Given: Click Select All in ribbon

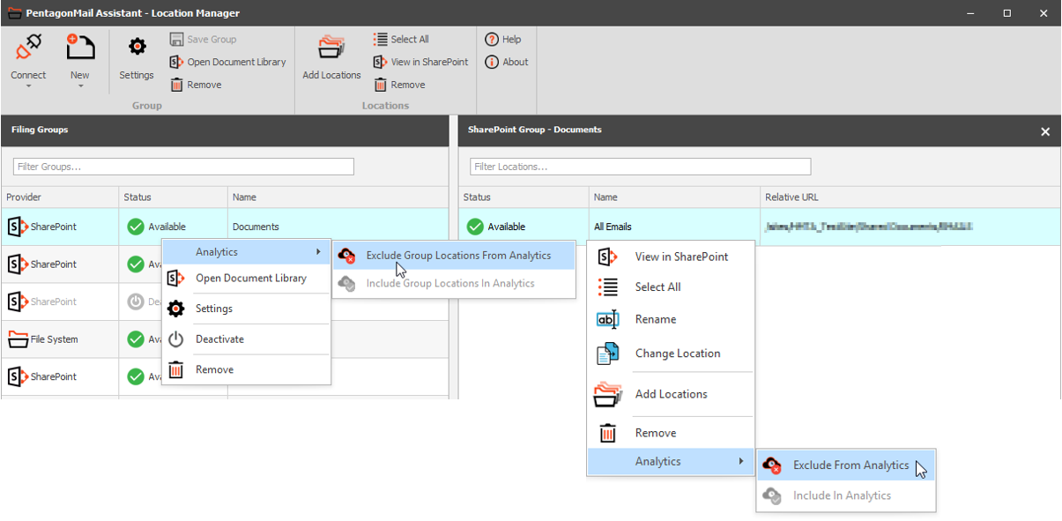Looking at the screenshot, I should coord(401,40).
